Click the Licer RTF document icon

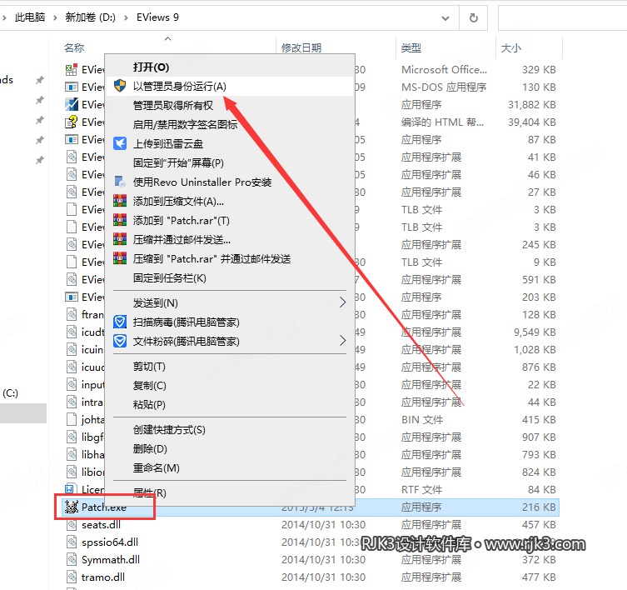click(x=70, y=488)
